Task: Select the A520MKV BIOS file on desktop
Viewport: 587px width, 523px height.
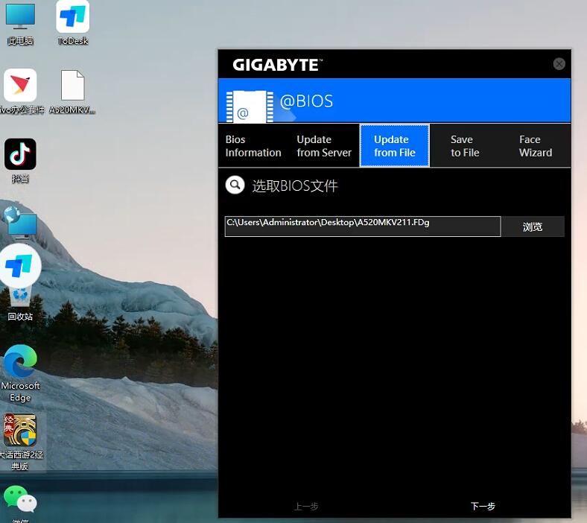Action: 72,88
